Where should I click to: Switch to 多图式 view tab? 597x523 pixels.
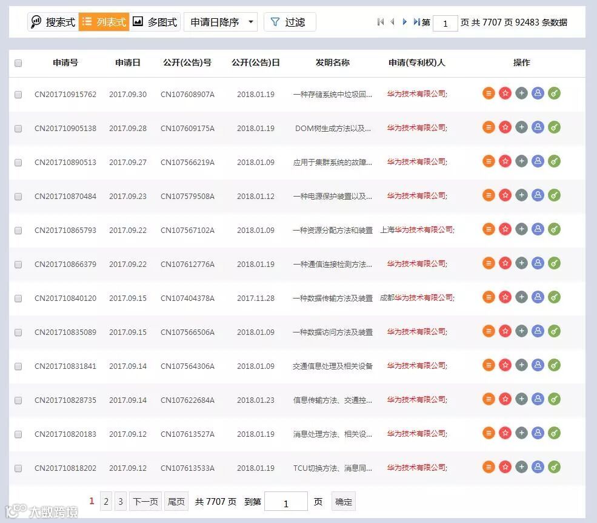pyautogui.click(x=155, y=22)
